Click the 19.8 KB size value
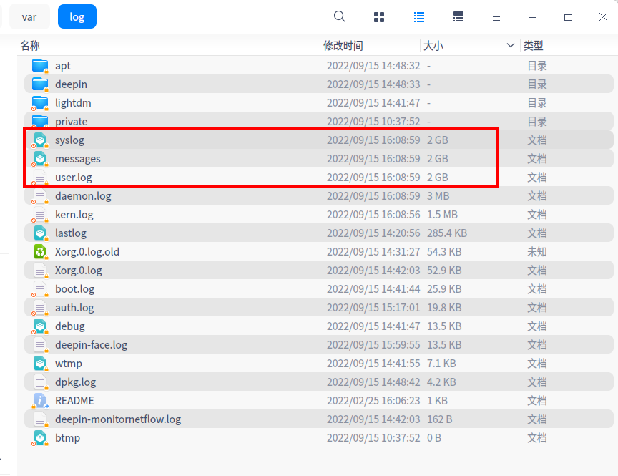Screen dimensions: 618x476 tap(444, 308)
